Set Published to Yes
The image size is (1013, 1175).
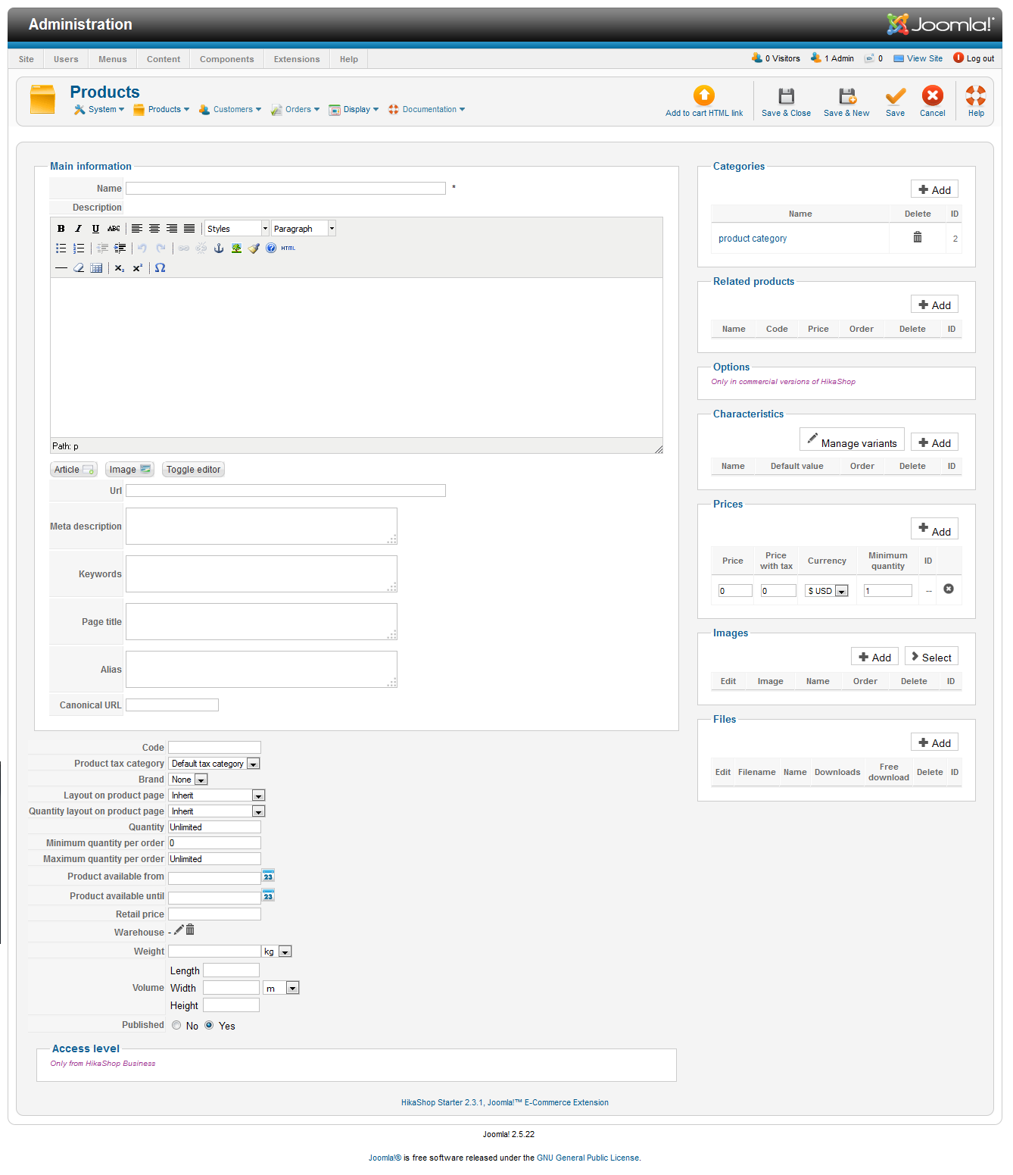point(209,1026)
